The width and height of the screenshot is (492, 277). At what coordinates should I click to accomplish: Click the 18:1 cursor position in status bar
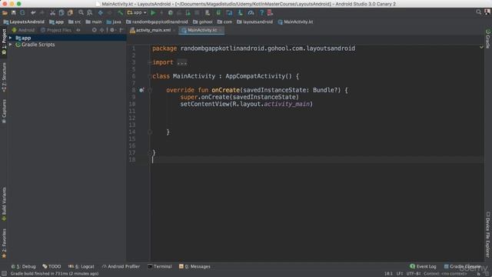(x=388, y=274)
